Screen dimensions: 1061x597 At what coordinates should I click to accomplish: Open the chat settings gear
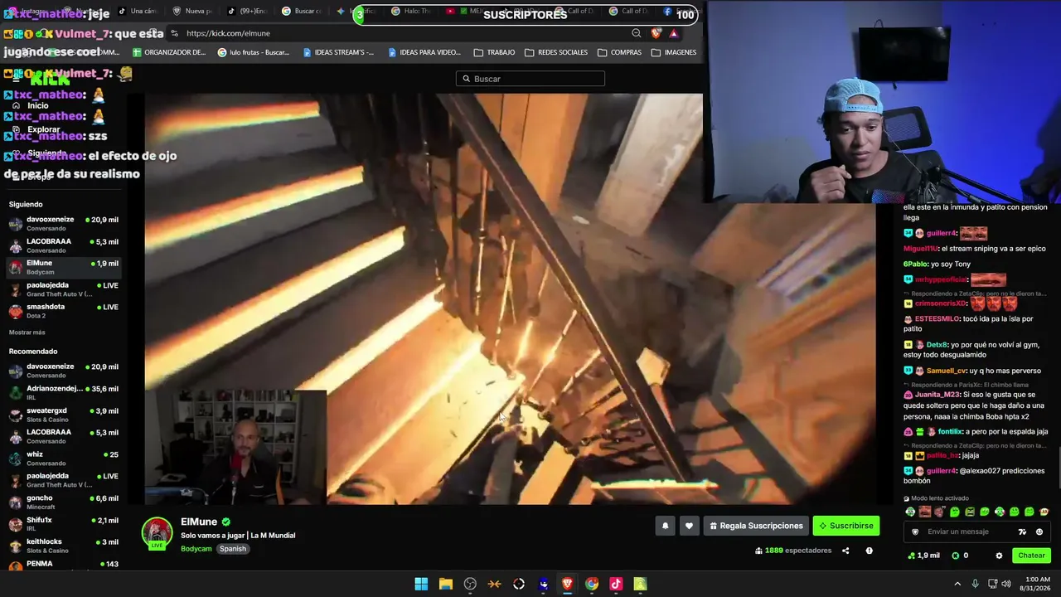click(x=999, y=556)
